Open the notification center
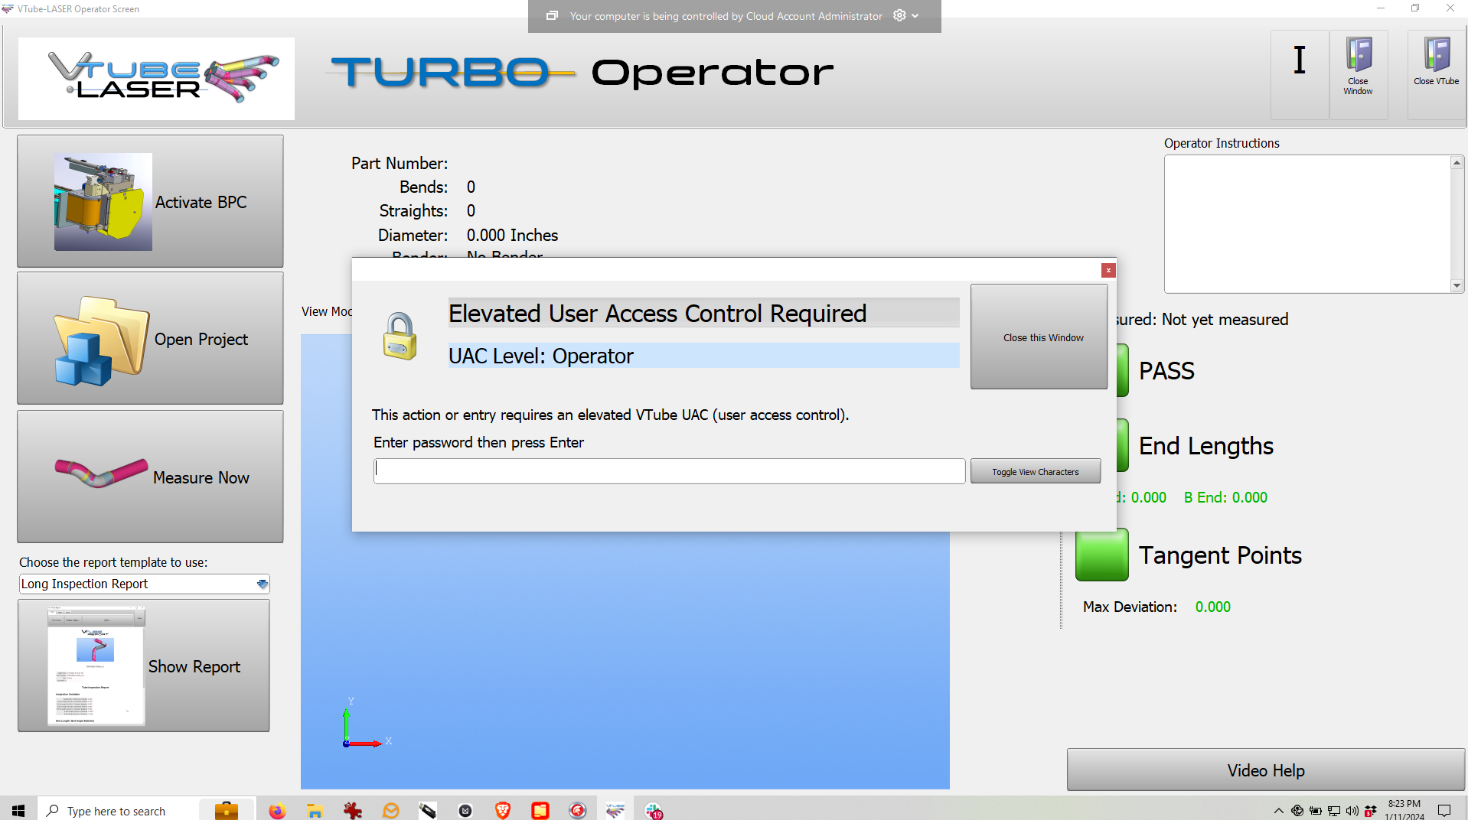The image size is (1468, 820). point(1444,811)
